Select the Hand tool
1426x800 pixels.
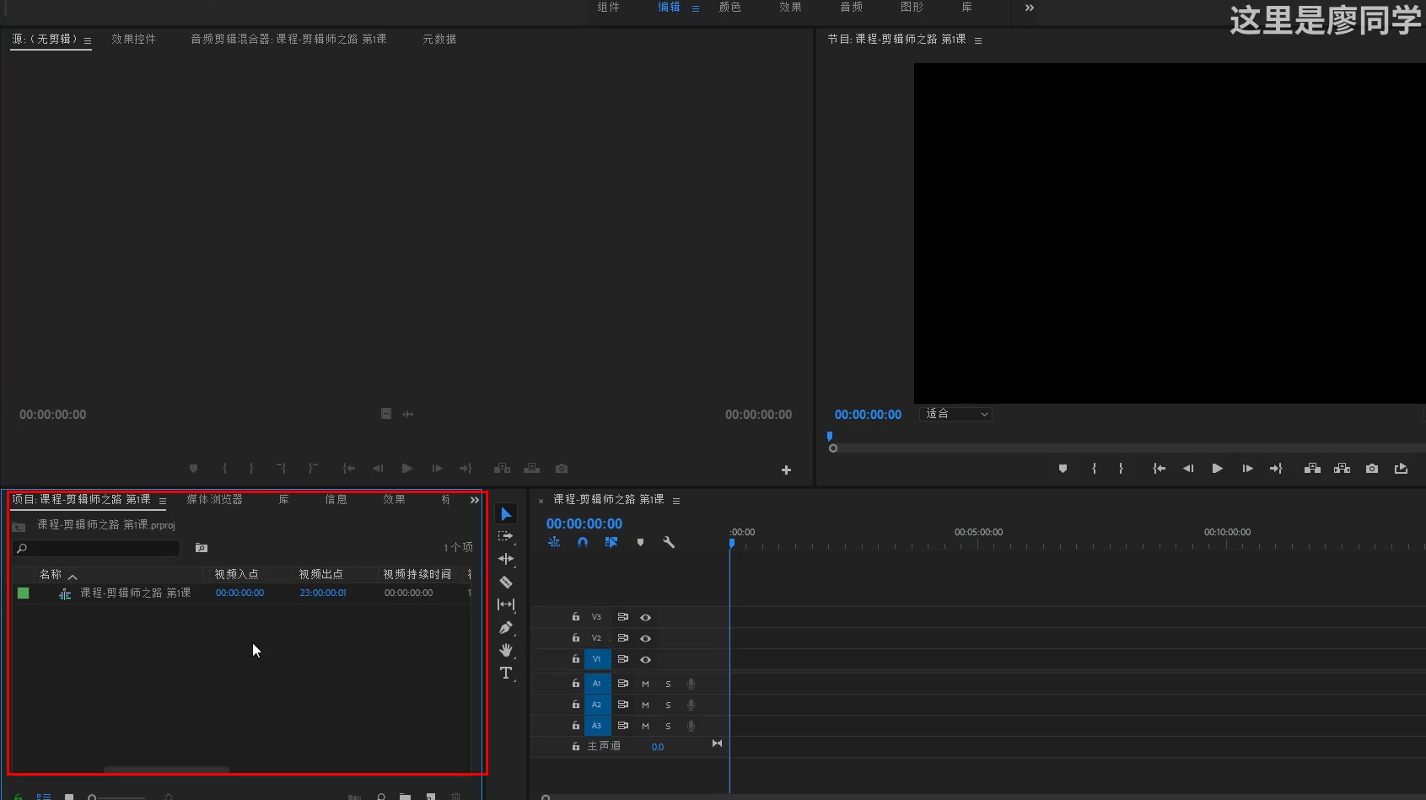[x=506, y=650]
